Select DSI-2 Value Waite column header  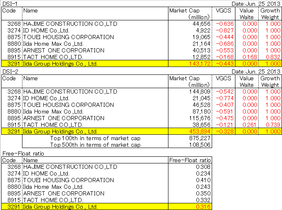247,82
